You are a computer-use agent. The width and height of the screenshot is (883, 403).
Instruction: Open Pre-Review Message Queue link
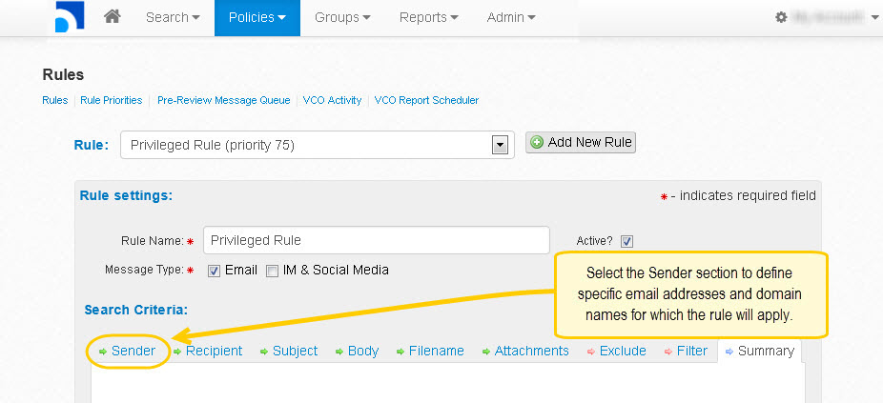click(222, 100)
